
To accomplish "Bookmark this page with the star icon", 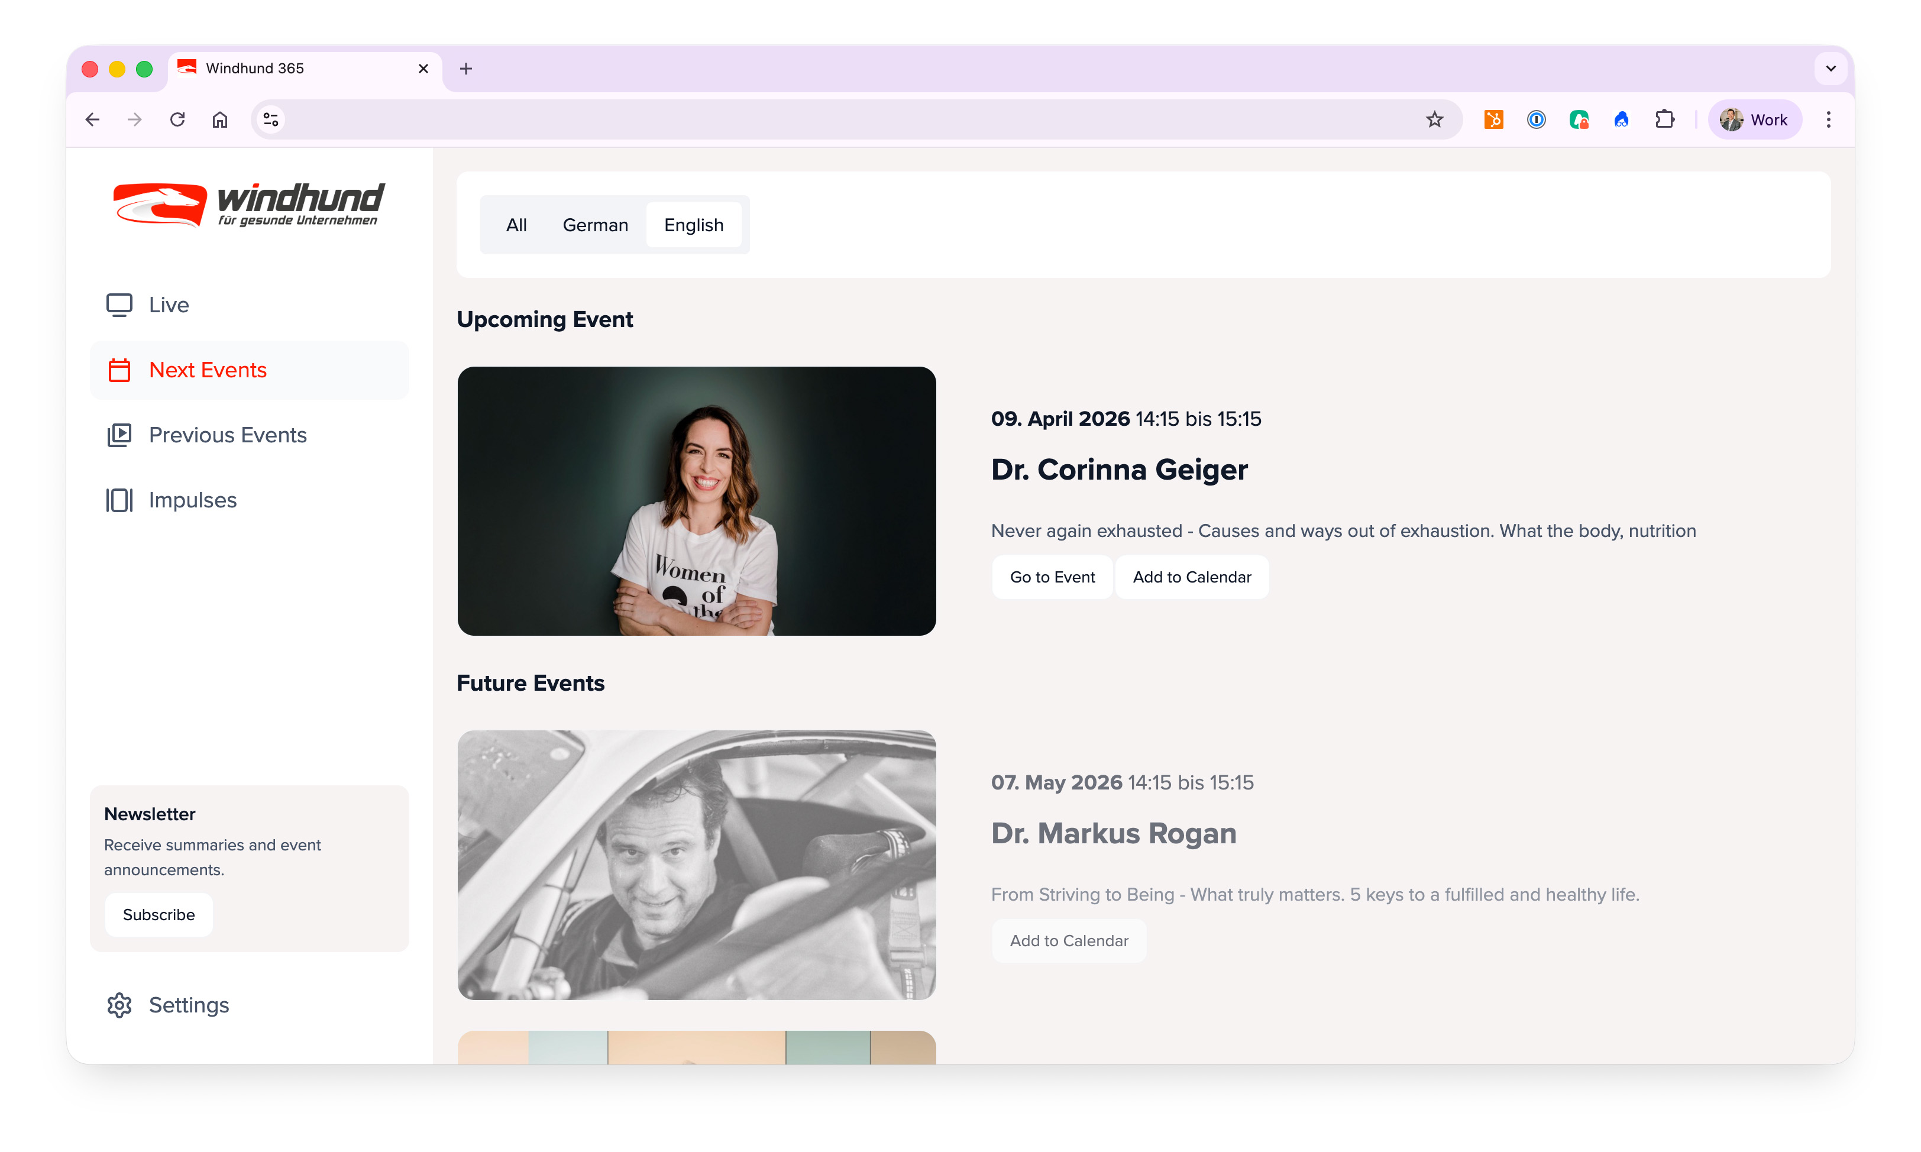I will pyautogui.click(x=1434, y=119).
